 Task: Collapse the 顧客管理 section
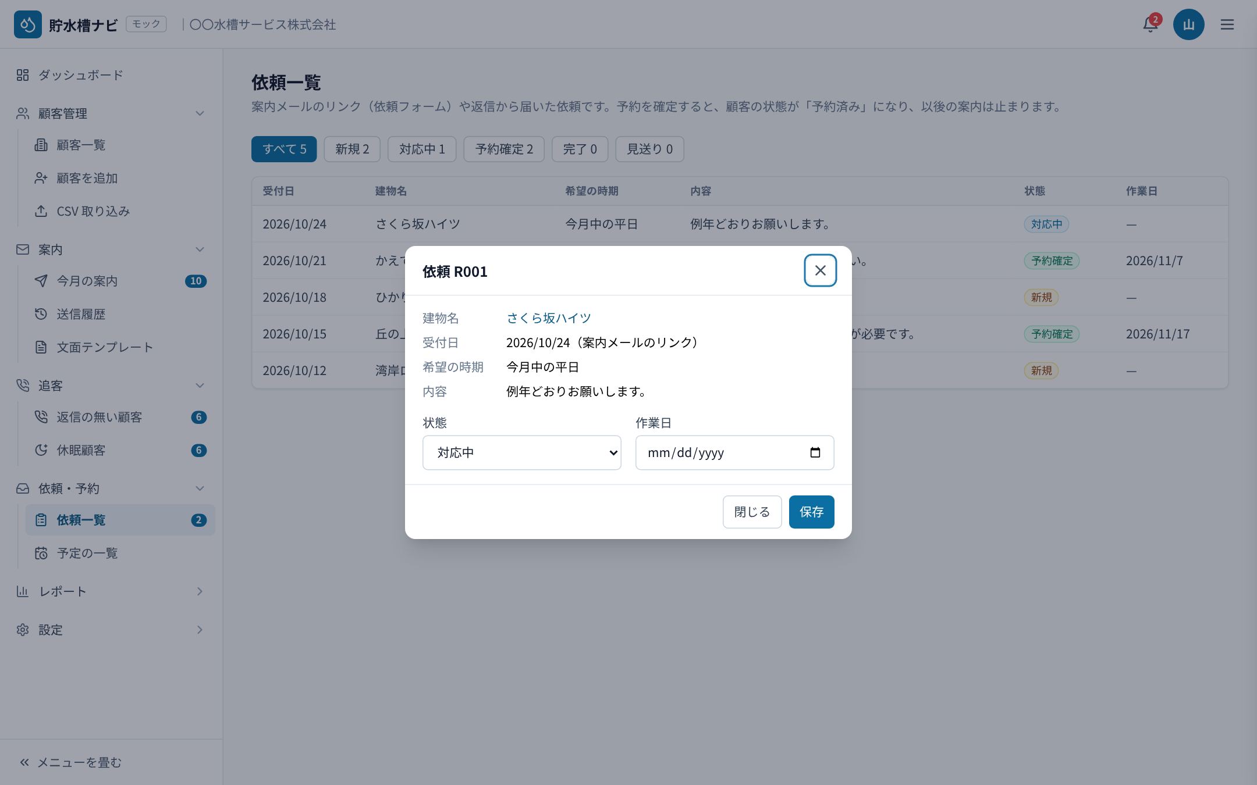[111, 113]
